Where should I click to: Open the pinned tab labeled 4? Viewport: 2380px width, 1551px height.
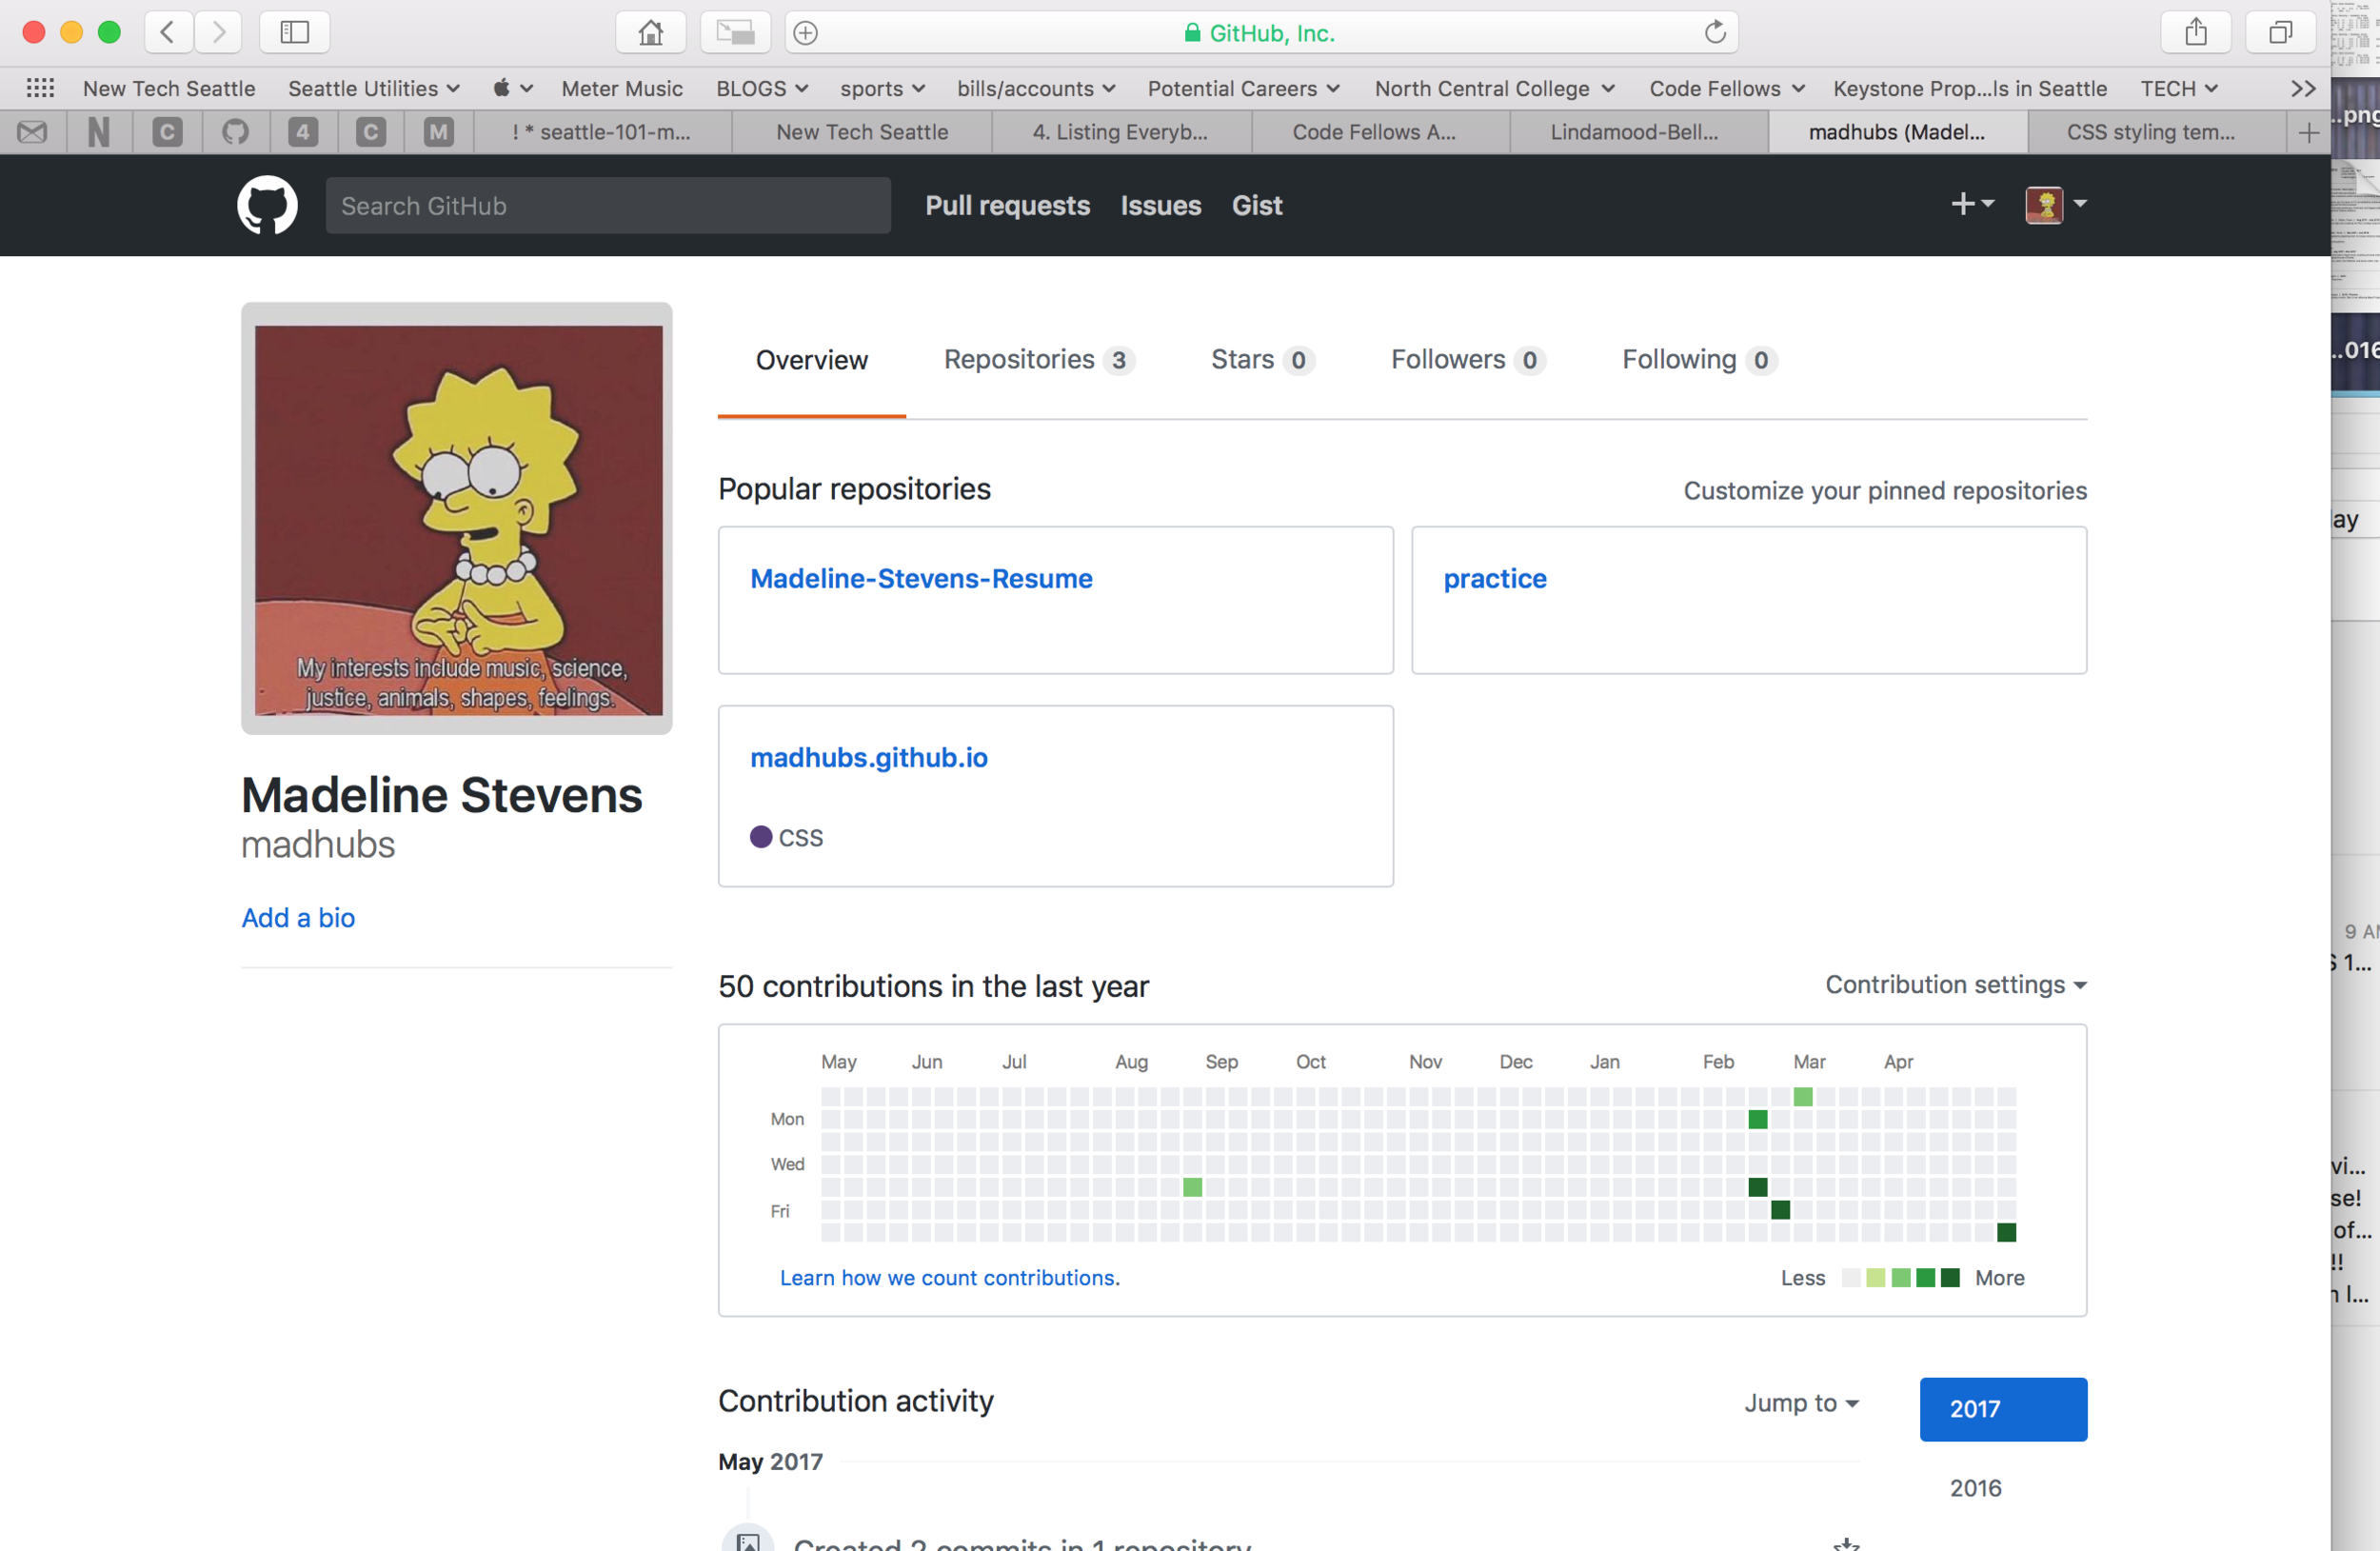303,132
